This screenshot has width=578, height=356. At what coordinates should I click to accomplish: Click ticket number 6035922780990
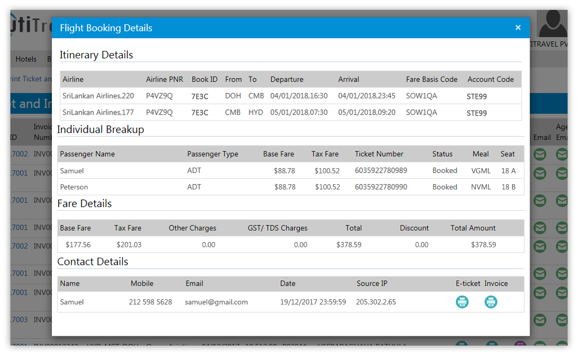(x=381, y=187)
